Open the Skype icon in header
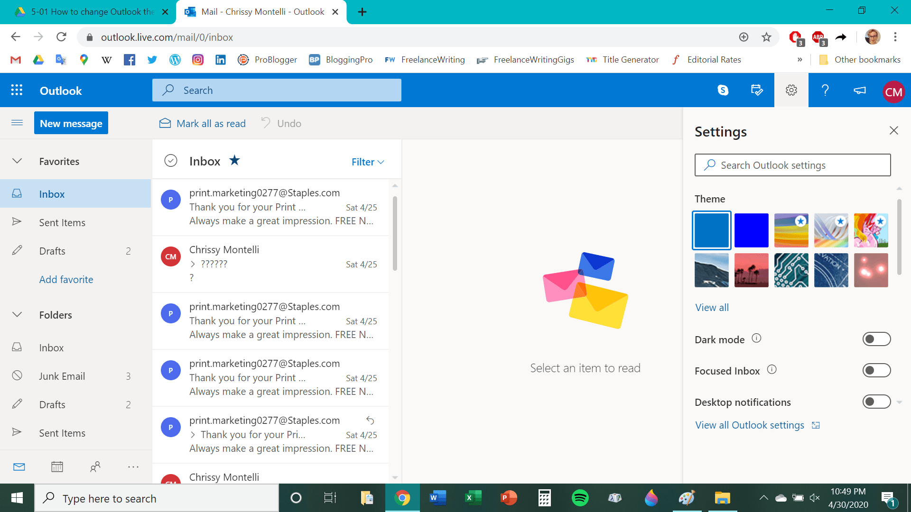This screenshot has width=911, height=512. tap(723, 90)
